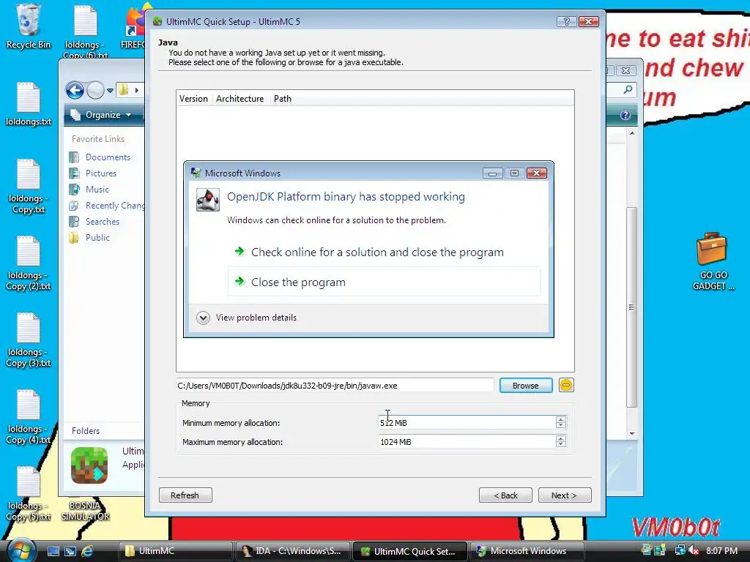The image size is (750, 562).
Task: Open the Organize dropdown menu
Action: coord(101,115)
